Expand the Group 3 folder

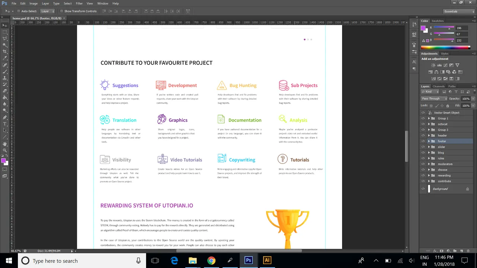pyautogui.click(x=429, y=130)
